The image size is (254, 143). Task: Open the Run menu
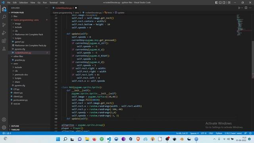coord(45,2)
